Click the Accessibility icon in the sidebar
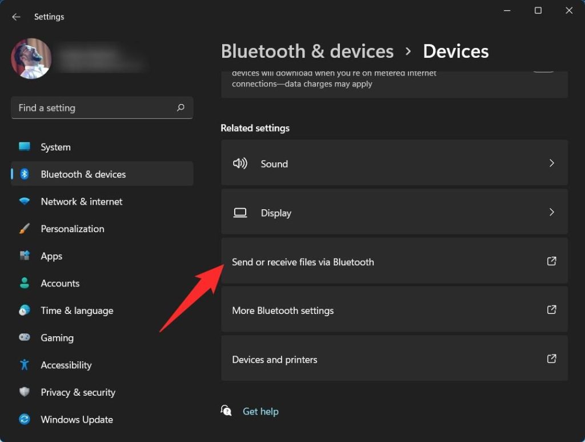The image size is (585, 442). [25, 365]
